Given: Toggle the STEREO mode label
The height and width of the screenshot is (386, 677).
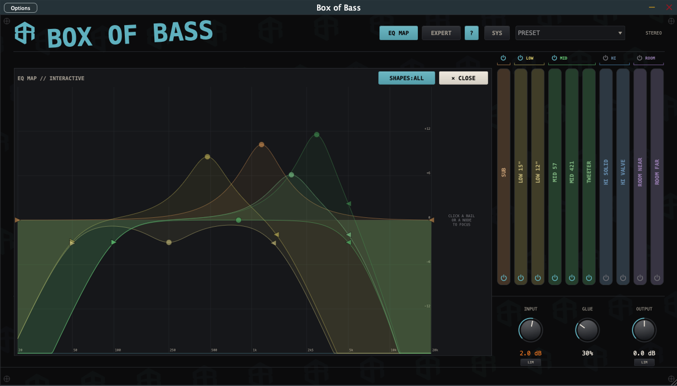Looking at the screenshot, I should click(654, 33).
